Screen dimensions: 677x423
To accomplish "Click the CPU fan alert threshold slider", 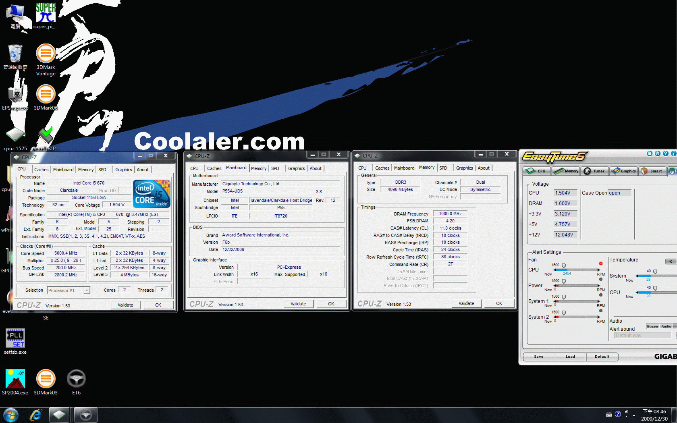I will pyautogui.click(x=564, y=265).
